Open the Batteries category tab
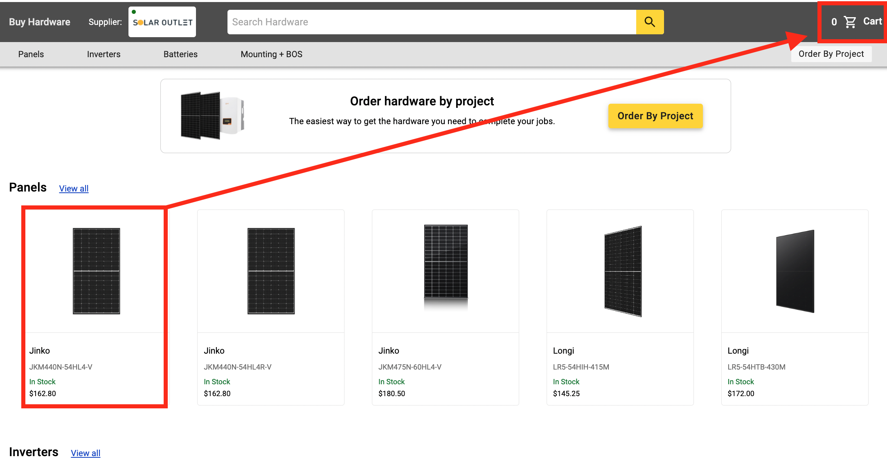 (x=180, y=54)
